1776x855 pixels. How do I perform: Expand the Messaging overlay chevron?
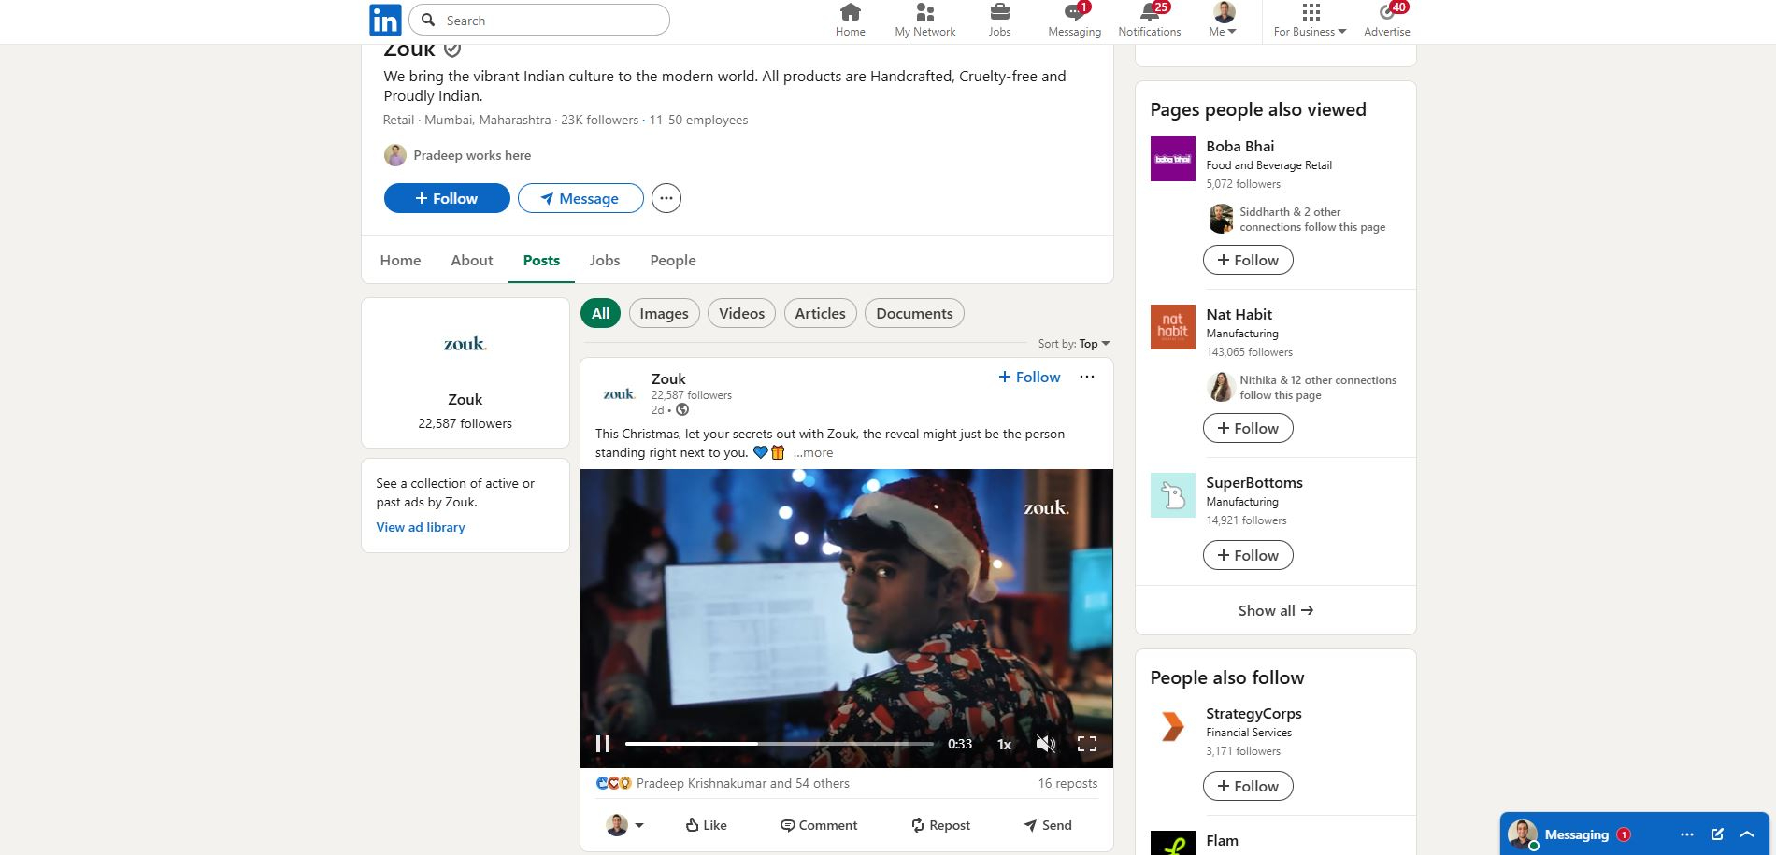tap(1747, 834)
